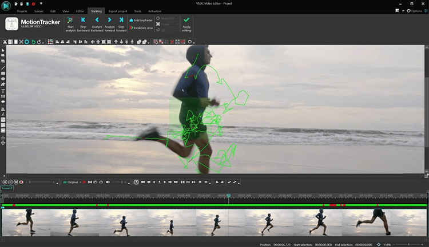
Task: Click the Apply editing checkmark
Action: pyautogui.click(x=186, y=21)
